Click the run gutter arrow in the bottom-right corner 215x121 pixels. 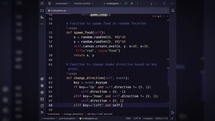coord(173,113)
